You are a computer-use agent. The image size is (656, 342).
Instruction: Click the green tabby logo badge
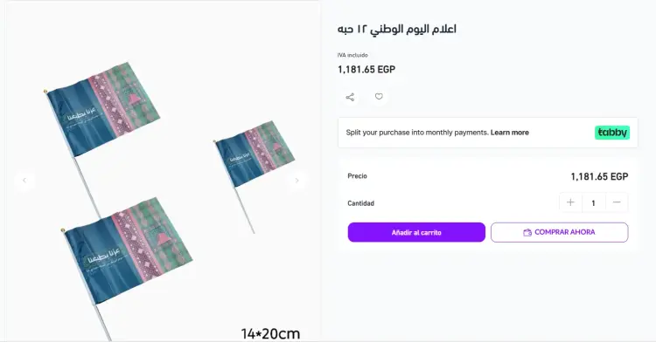pos(612,133)
